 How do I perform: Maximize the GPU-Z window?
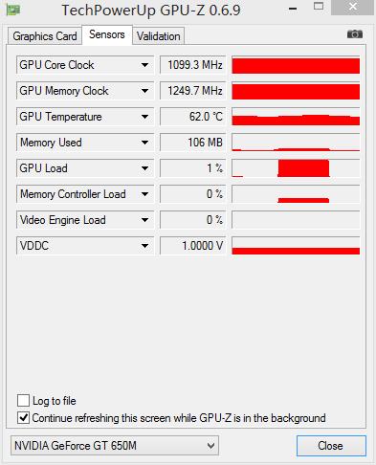319,6
